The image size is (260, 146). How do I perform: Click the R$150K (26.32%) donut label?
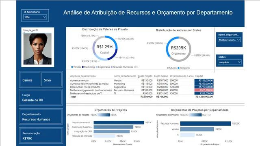click(x=126, y=39)
